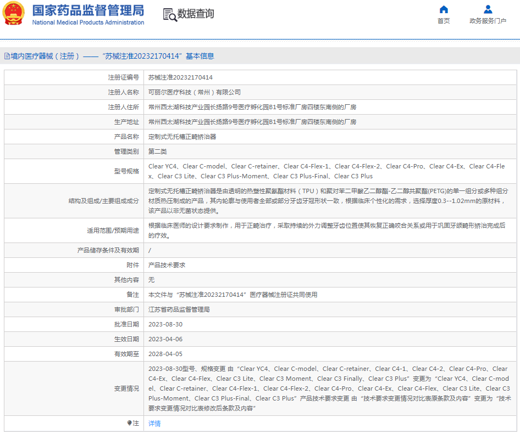The height and width of the screenshot is (434, 520).
Task: Click the 政务服务门户 text label
Action: (488, 21)
